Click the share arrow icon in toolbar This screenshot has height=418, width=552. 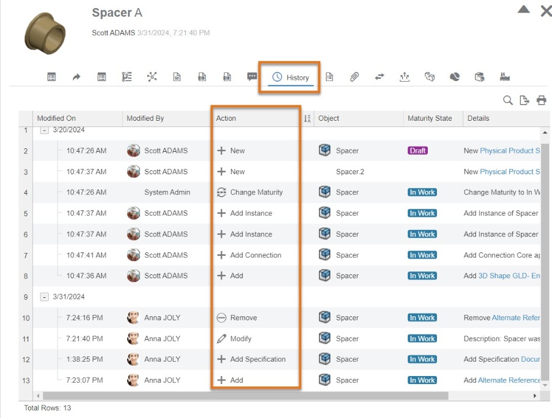coord(76,77)
